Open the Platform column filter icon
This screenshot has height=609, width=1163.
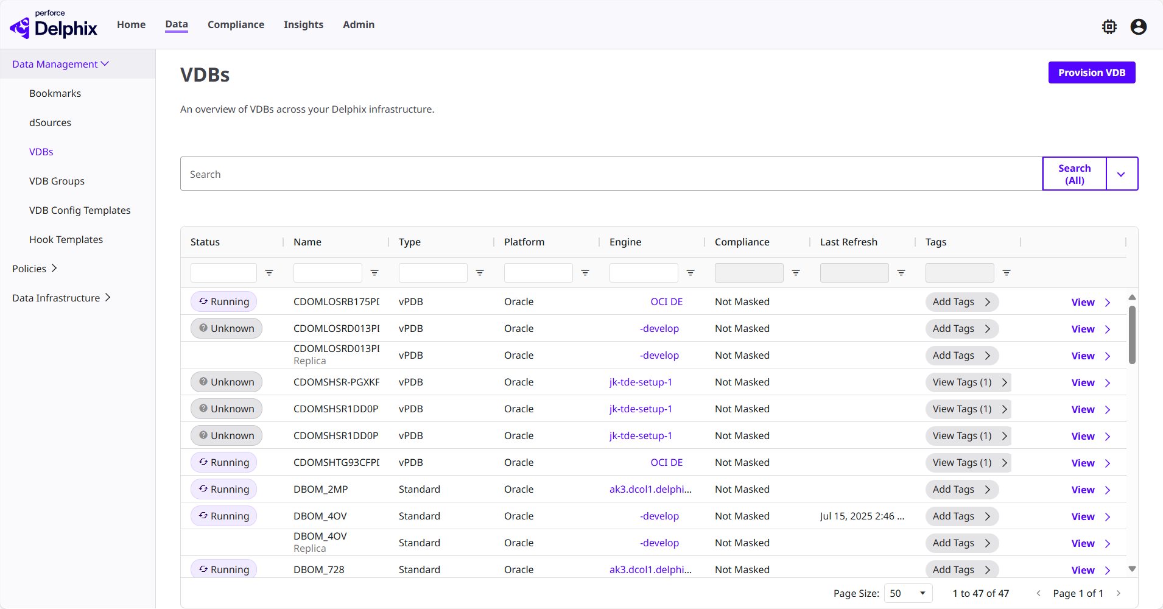[x=585, y=273]
